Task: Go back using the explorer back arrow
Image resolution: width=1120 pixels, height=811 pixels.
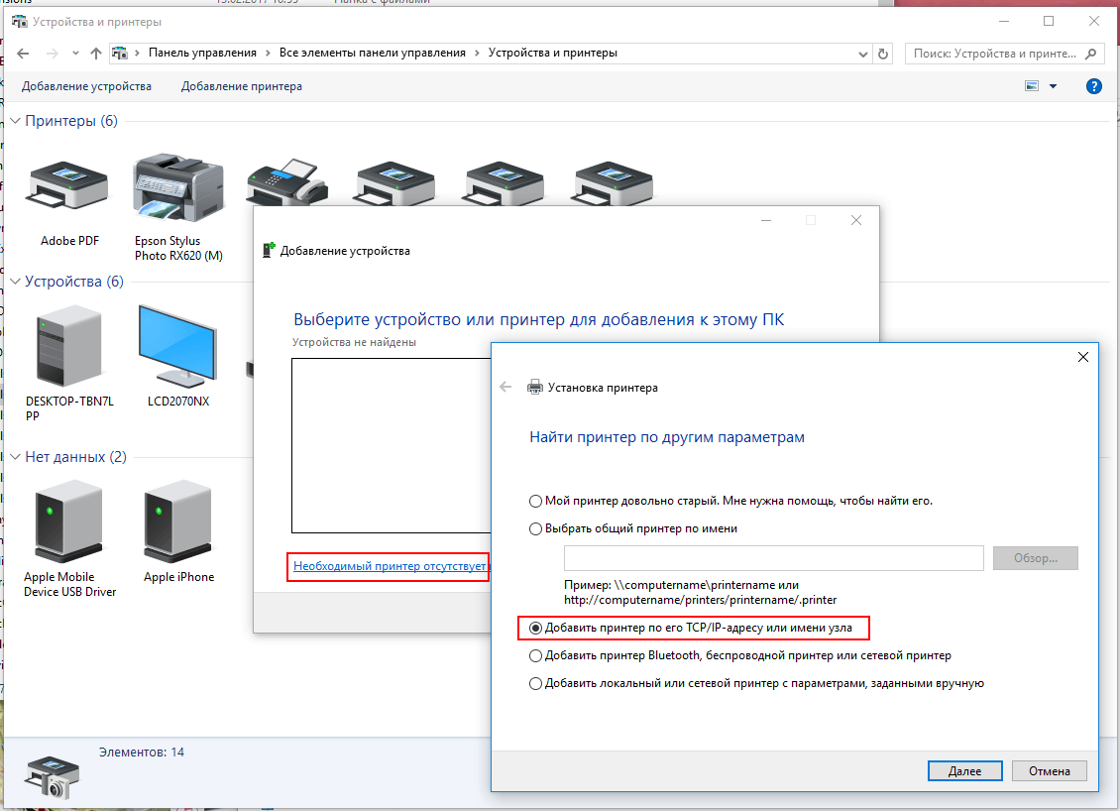Action: click(x=23, y=53)
